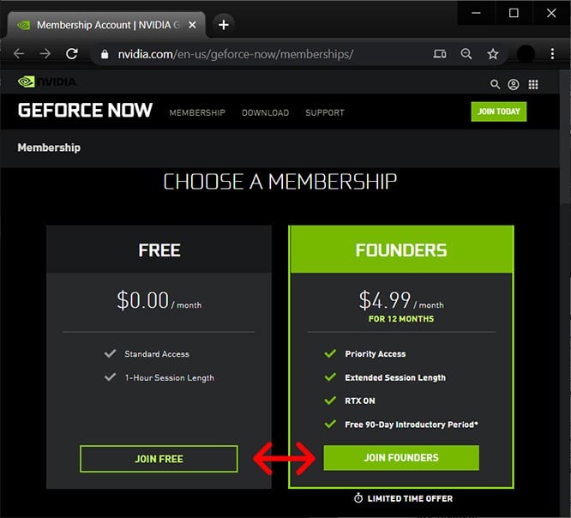Image resolution: width=571 pixels, height=518 pixels.
Task: Open the NVIDIA apps grid icon
Action: pyautogui.click(x=533, y=84)
